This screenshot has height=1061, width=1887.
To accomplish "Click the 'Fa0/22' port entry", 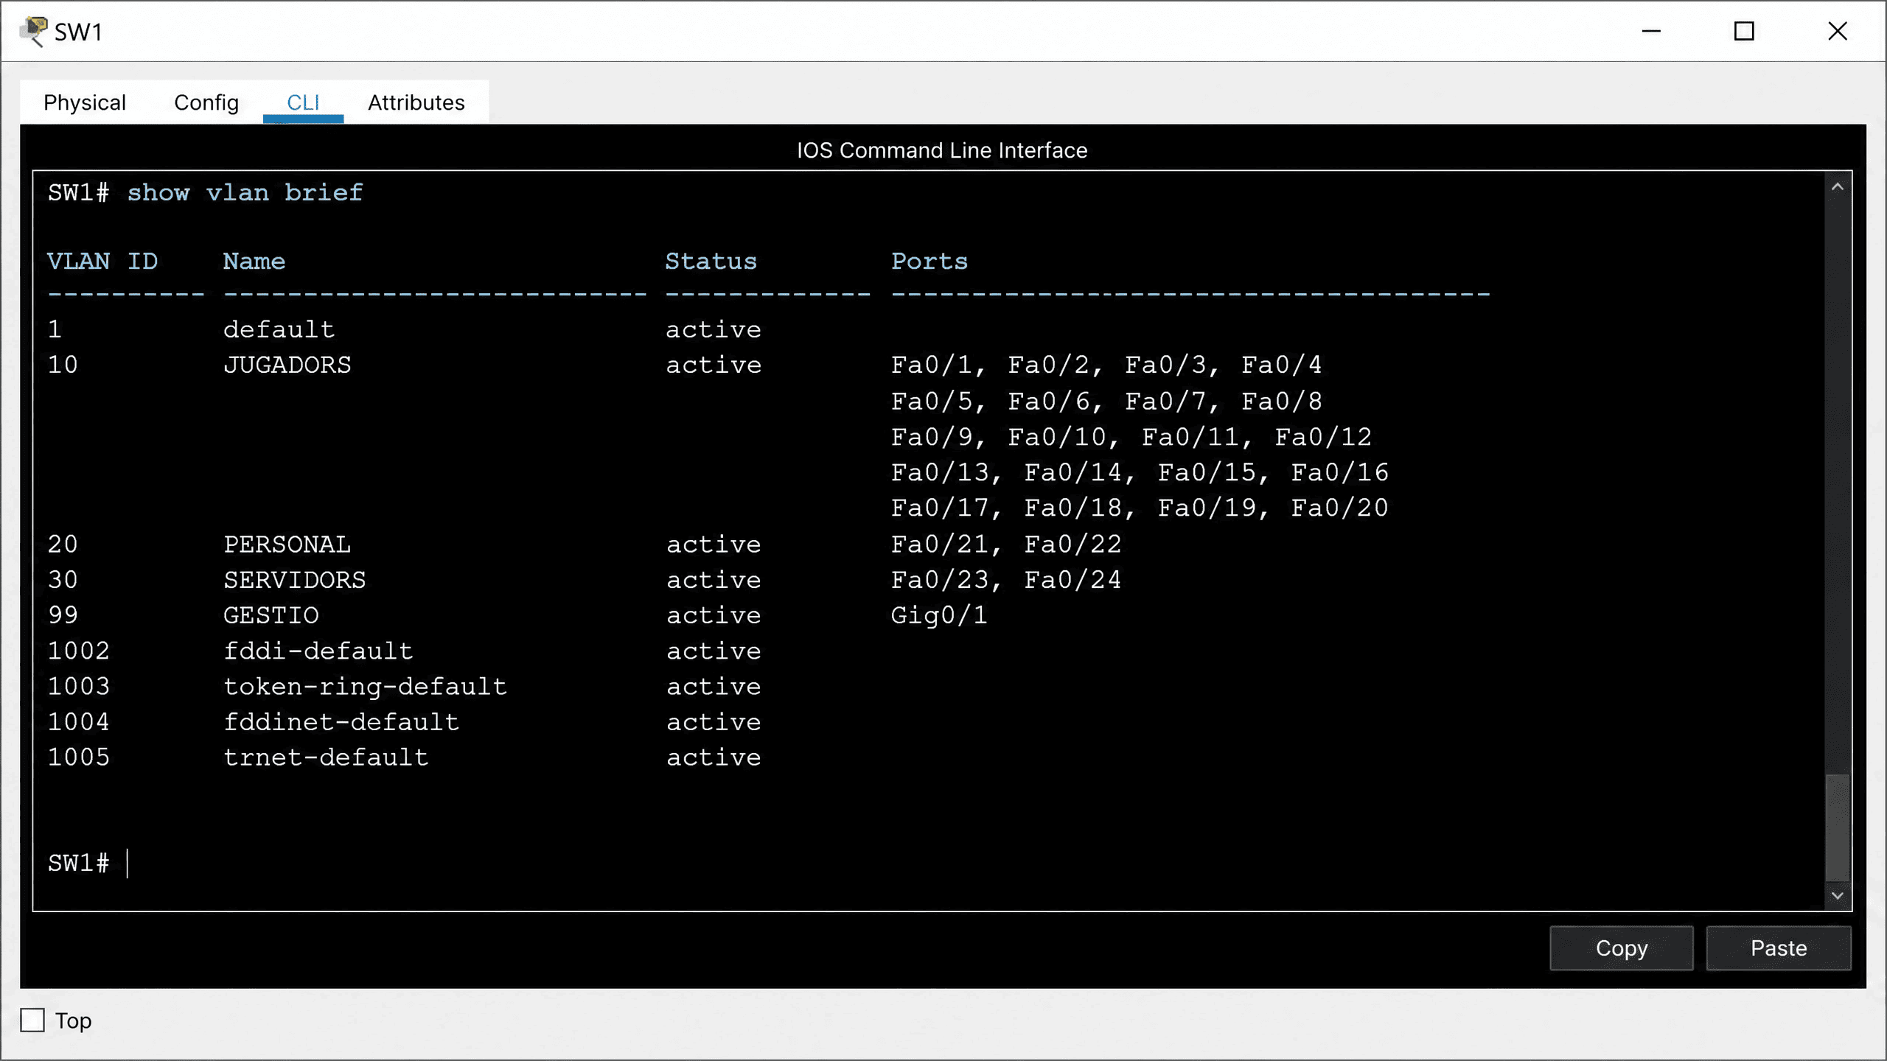I will (x=1073, y=544).
